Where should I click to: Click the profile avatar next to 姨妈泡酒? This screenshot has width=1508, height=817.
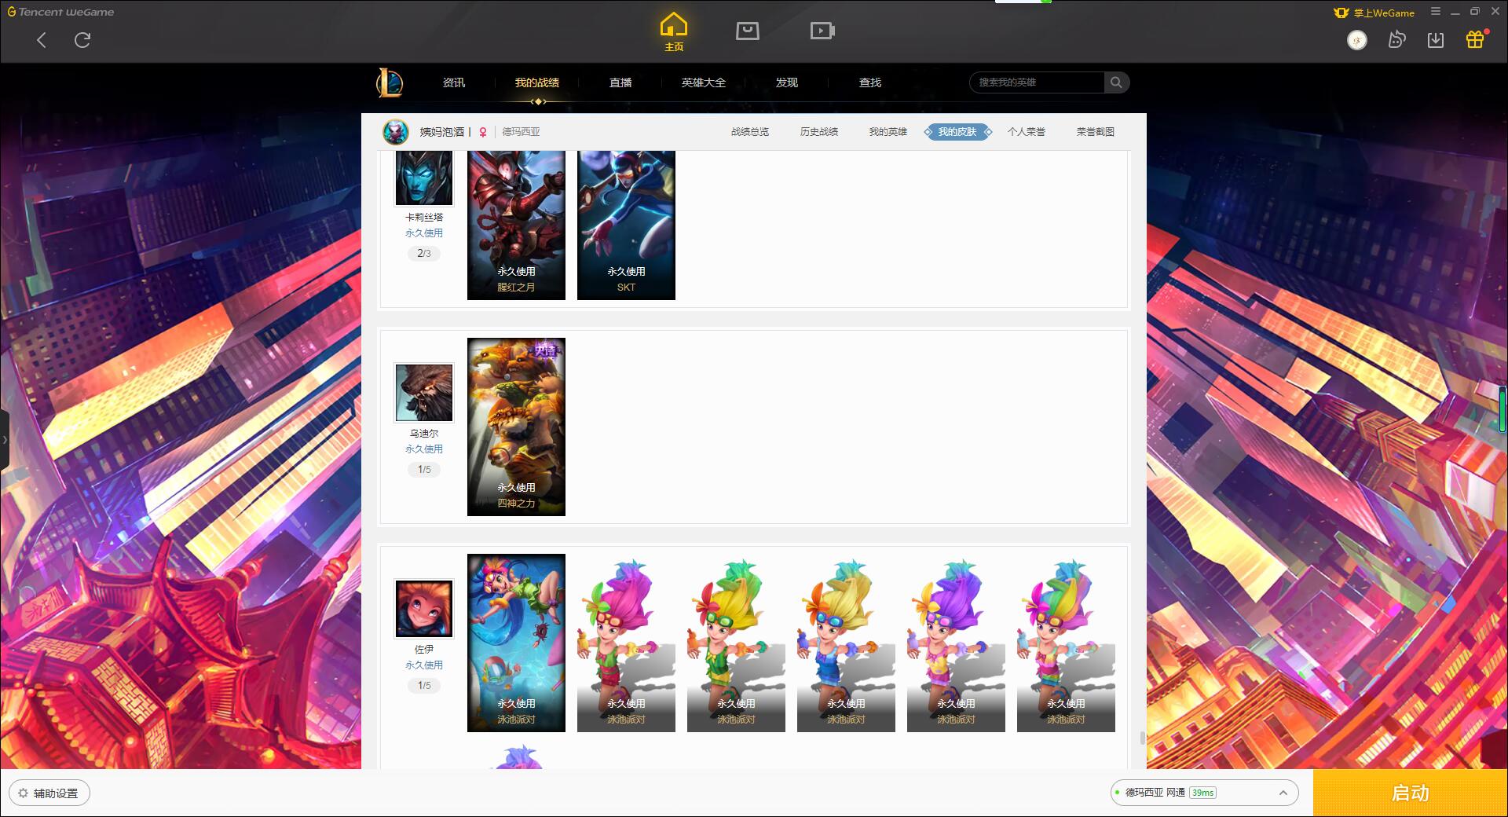[396, 132]
